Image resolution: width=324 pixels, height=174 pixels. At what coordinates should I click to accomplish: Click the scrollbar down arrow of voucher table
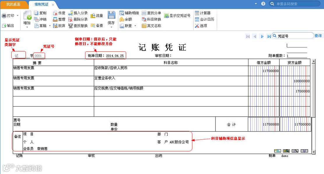point(314,152)
